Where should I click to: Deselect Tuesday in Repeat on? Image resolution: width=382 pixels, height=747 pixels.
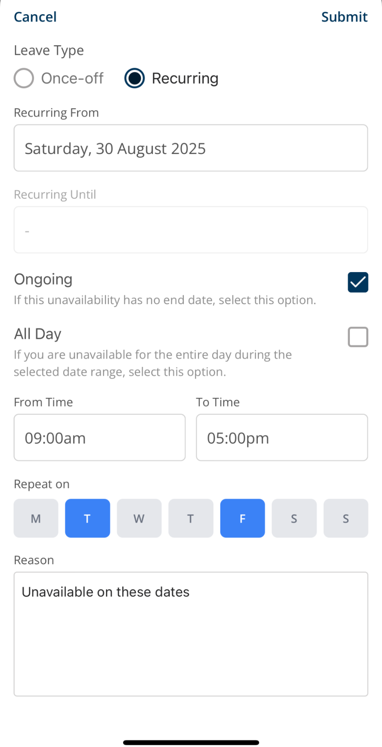[x=88, y=518]
